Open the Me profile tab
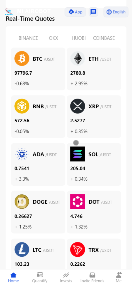This screenshot has height=286, width=132. tap(119, 277)
